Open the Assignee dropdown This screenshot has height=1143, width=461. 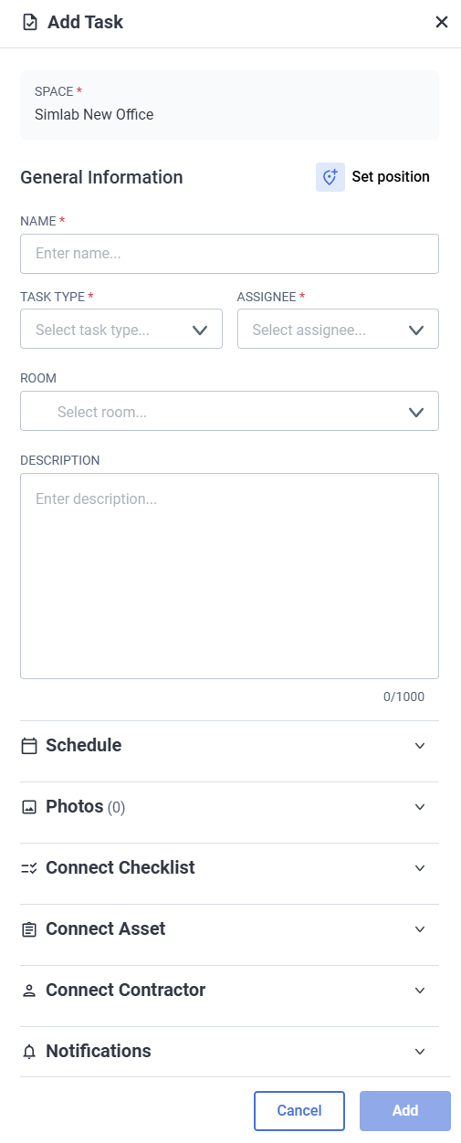tap(338, 329)
